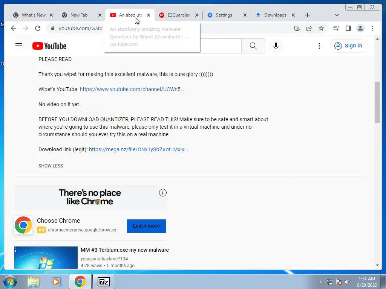Open the media control icon
386x289 pixels.
(x=336, y=28)
